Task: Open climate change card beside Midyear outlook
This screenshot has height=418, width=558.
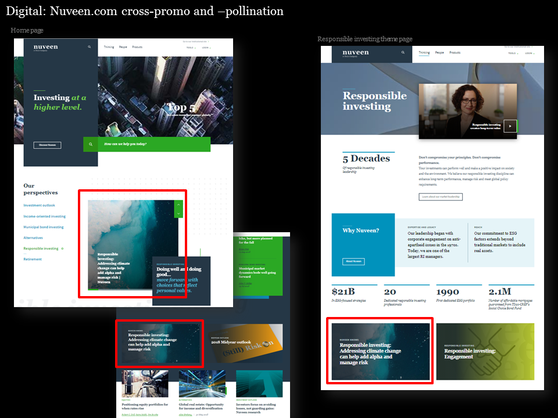Action: click(160, 343)
